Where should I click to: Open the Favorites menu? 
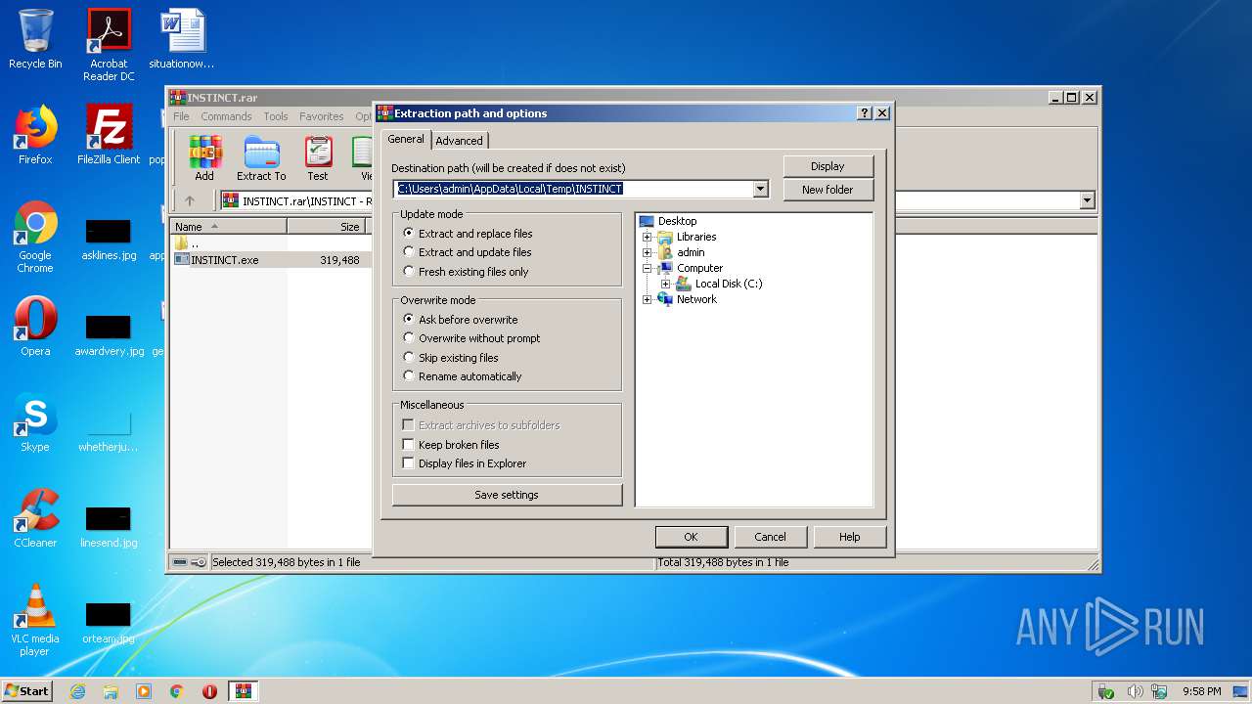[322, 116]
